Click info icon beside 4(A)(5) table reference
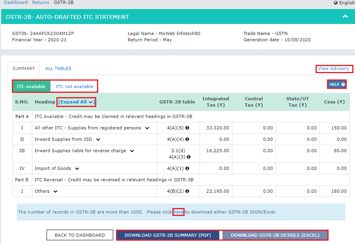Viewport: 355px width, 245px height. tap(187, 128)
